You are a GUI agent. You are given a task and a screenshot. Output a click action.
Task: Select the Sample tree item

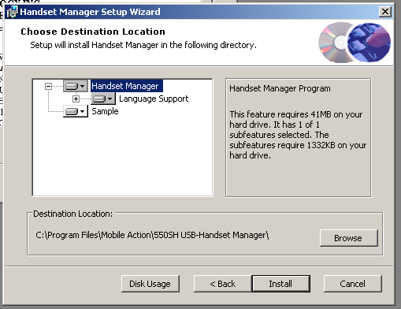point(105,111)
